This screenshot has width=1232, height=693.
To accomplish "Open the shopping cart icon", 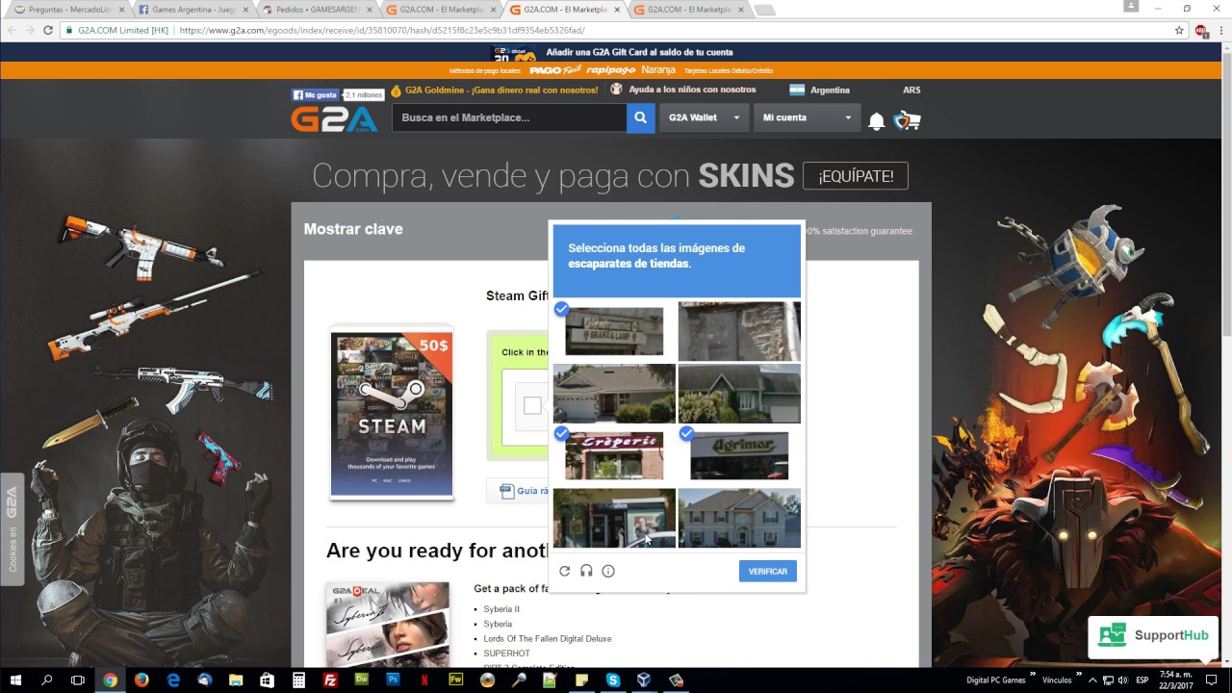I will click(x=907, y=120).
